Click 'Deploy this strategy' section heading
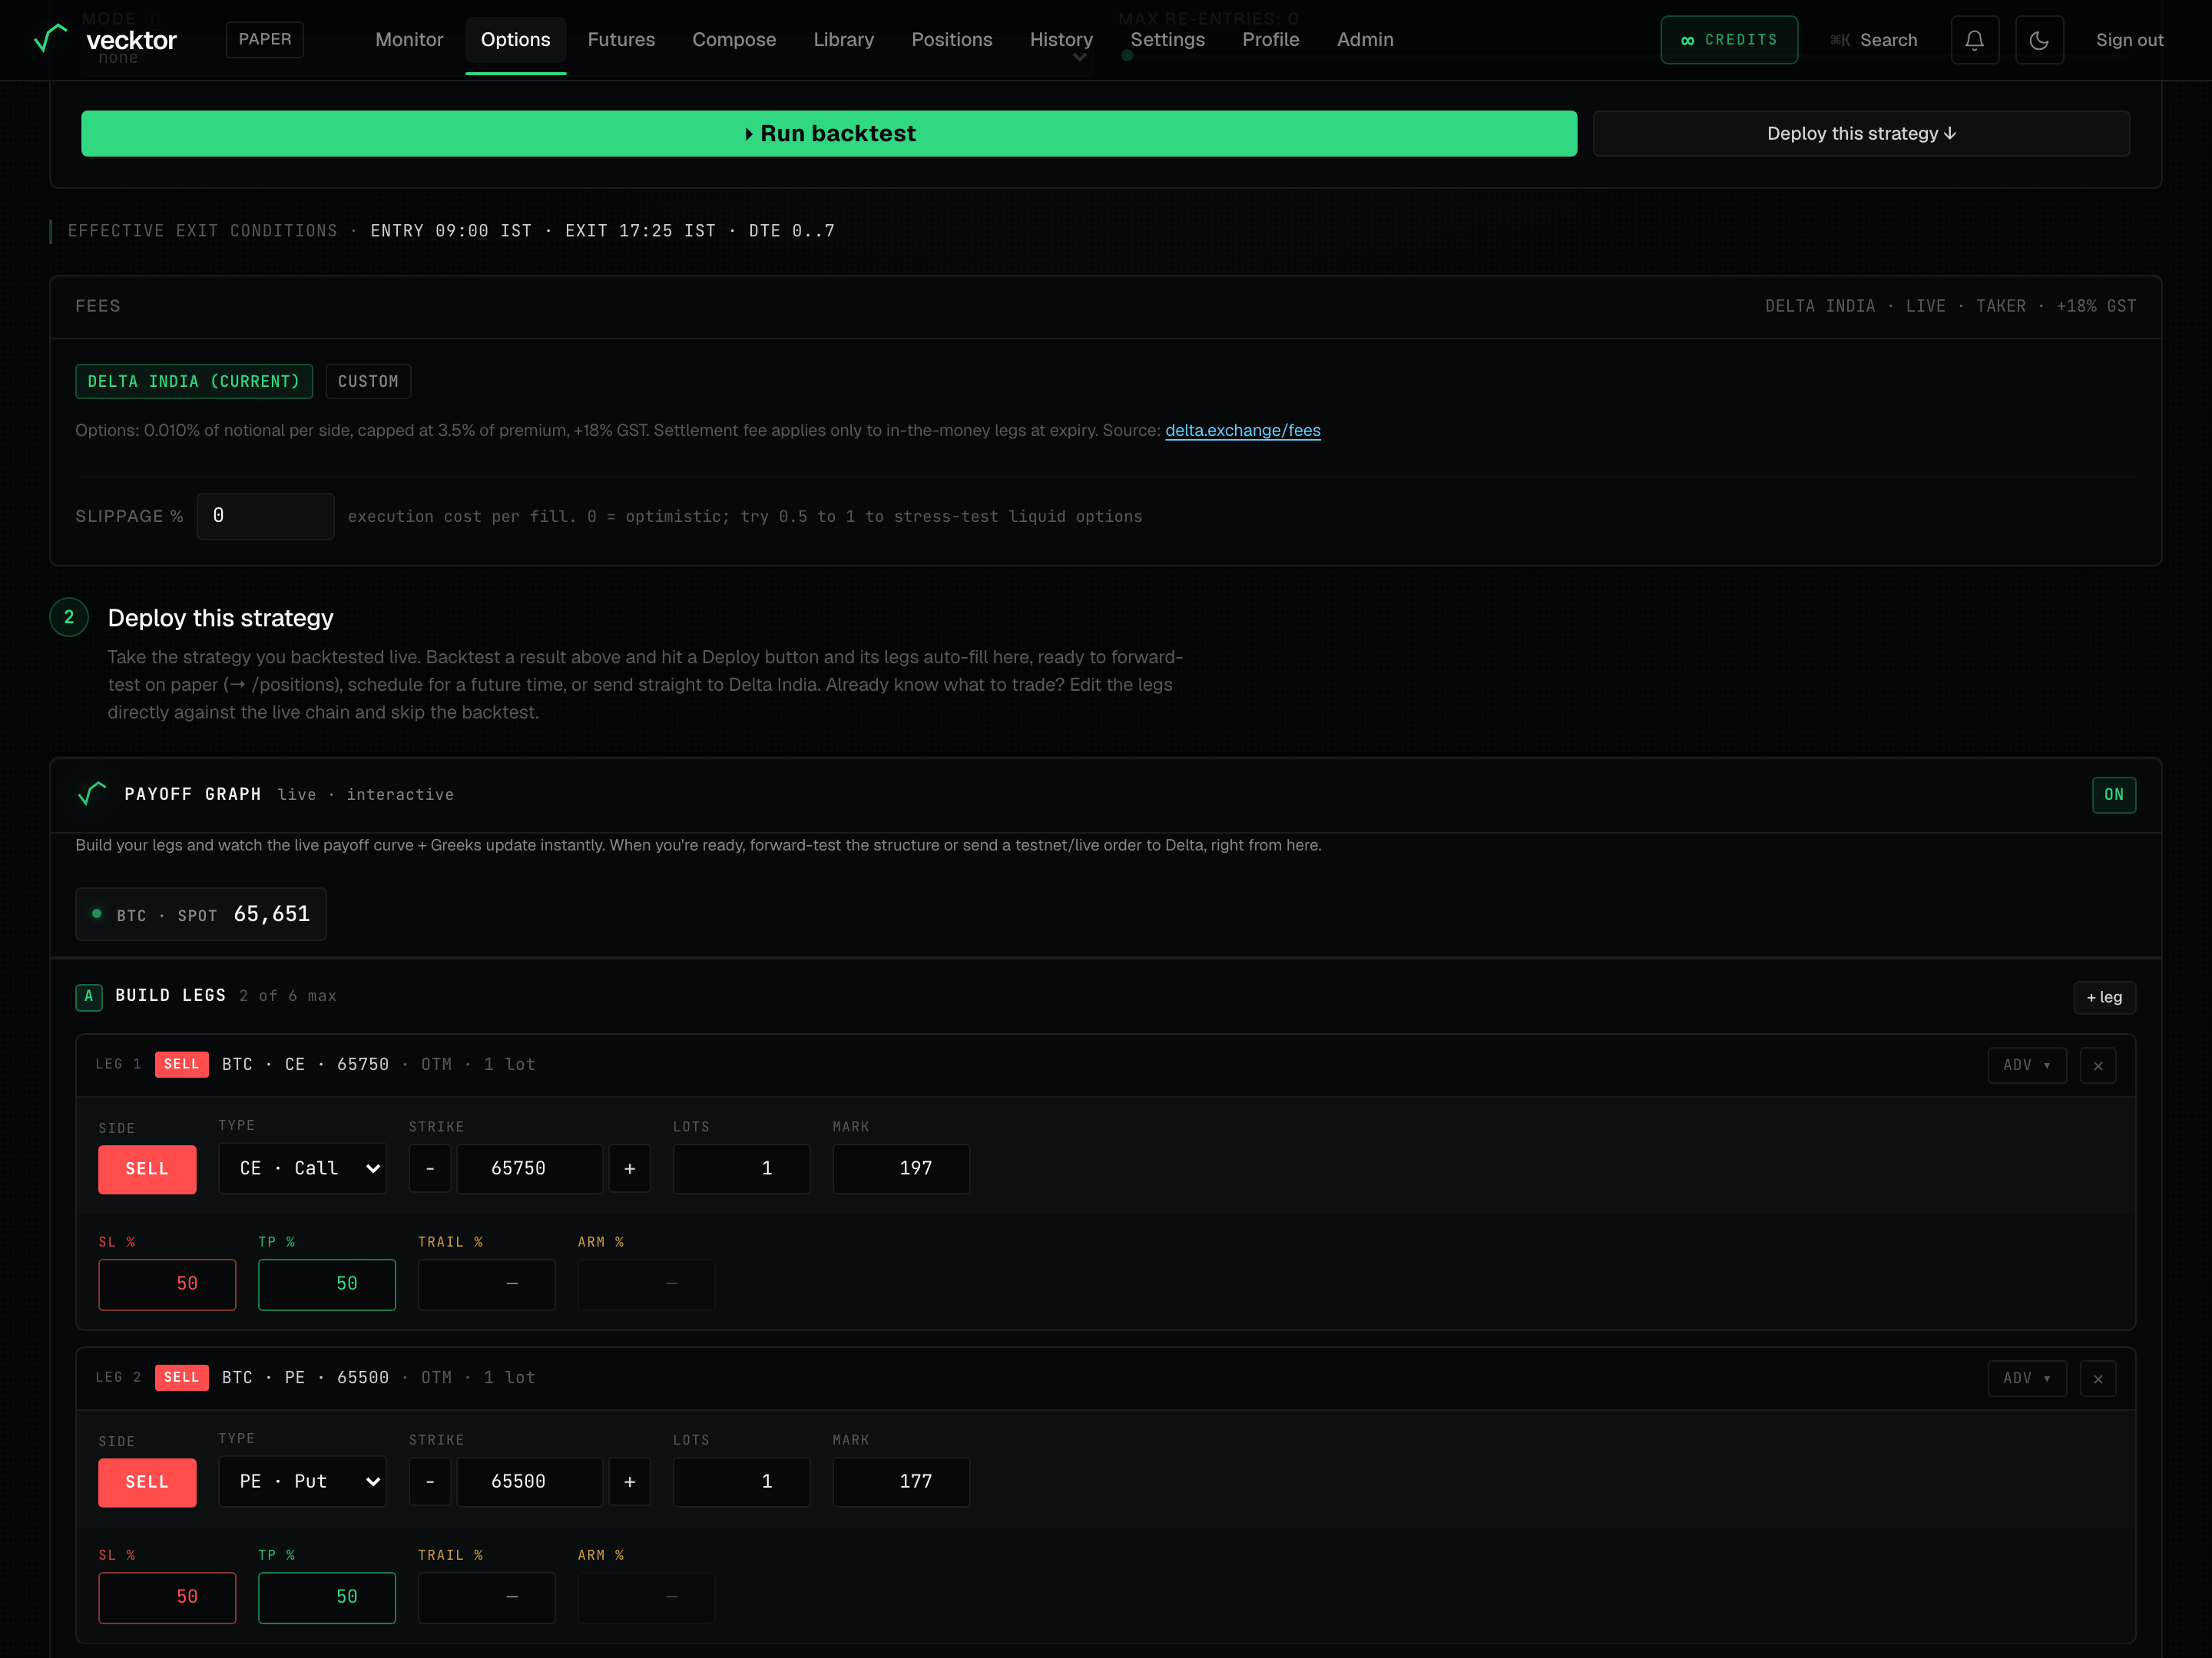 [x=221, y=618]
